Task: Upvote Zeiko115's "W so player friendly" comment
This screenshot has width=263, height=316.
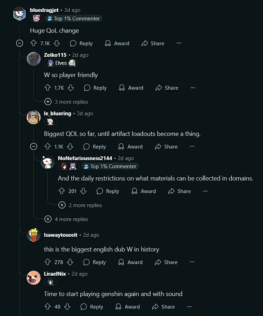Action: pyautogui.click(x=48, y=88)
